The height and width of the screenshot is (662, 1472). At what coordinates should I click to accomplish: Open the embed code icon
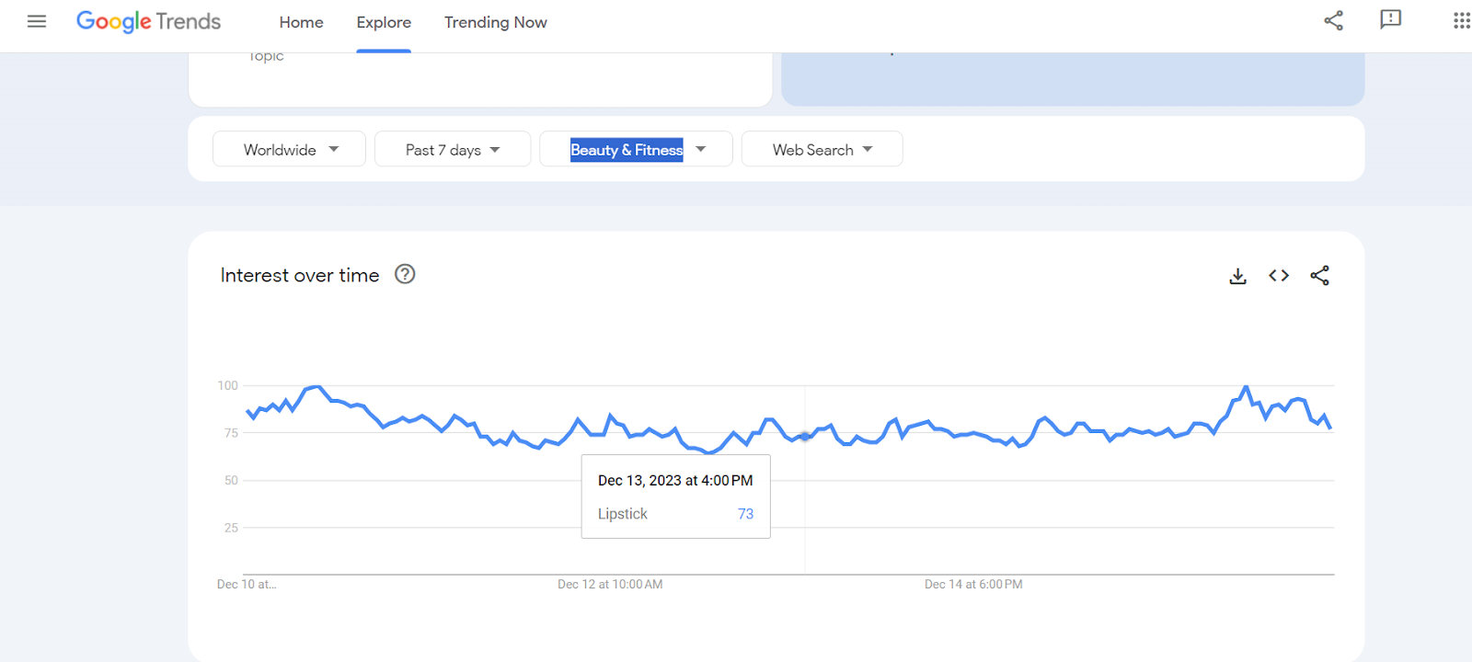(x=1279, y=276)
